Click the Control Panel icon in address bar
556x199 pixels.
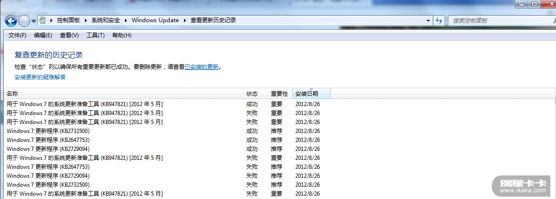coord(42,20)
